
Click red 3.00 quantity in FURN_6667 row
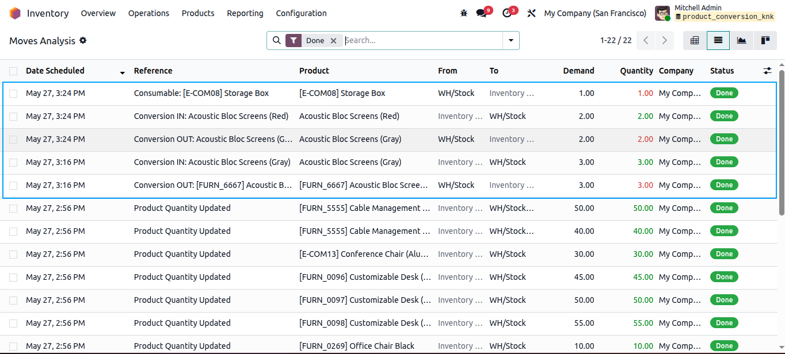[645, 185]
